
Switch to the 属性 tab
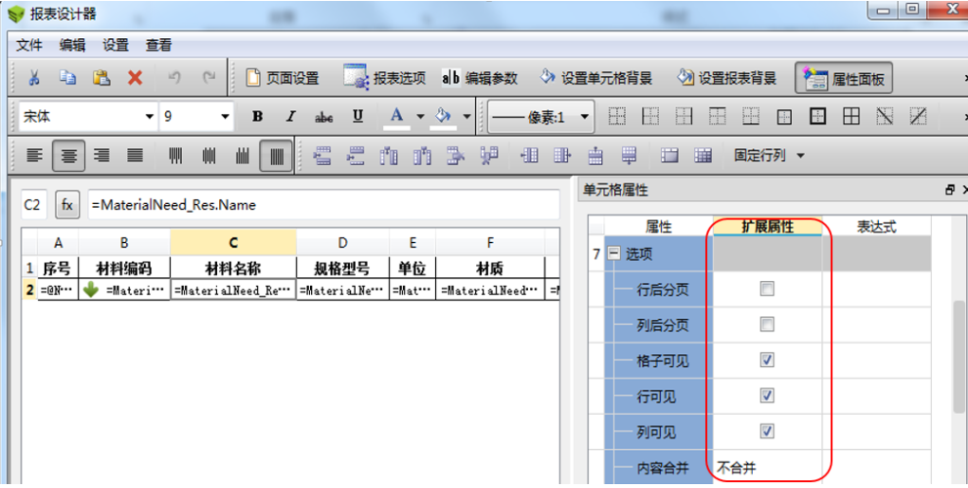(658, 226)
